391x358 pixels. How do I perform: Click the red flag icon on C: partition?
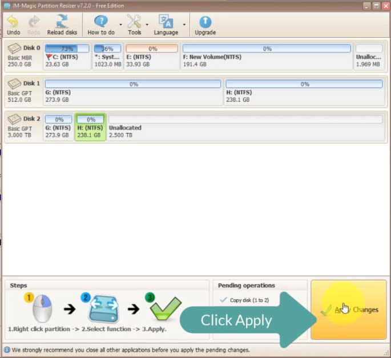pos(49,57)
